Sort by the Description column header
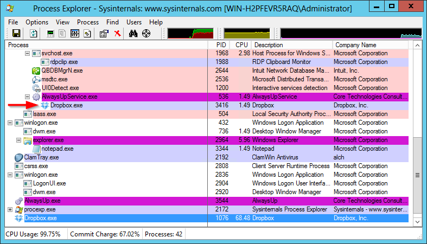 pos(292,45)
